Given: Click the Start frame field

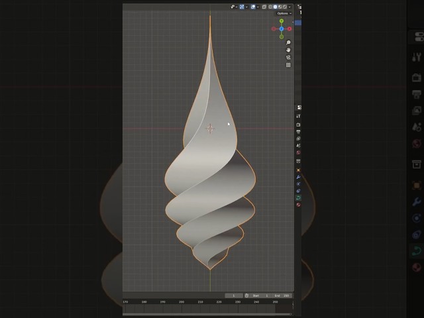Looking at the screenshot, I should pyautogui.click(x=260, y=295).
